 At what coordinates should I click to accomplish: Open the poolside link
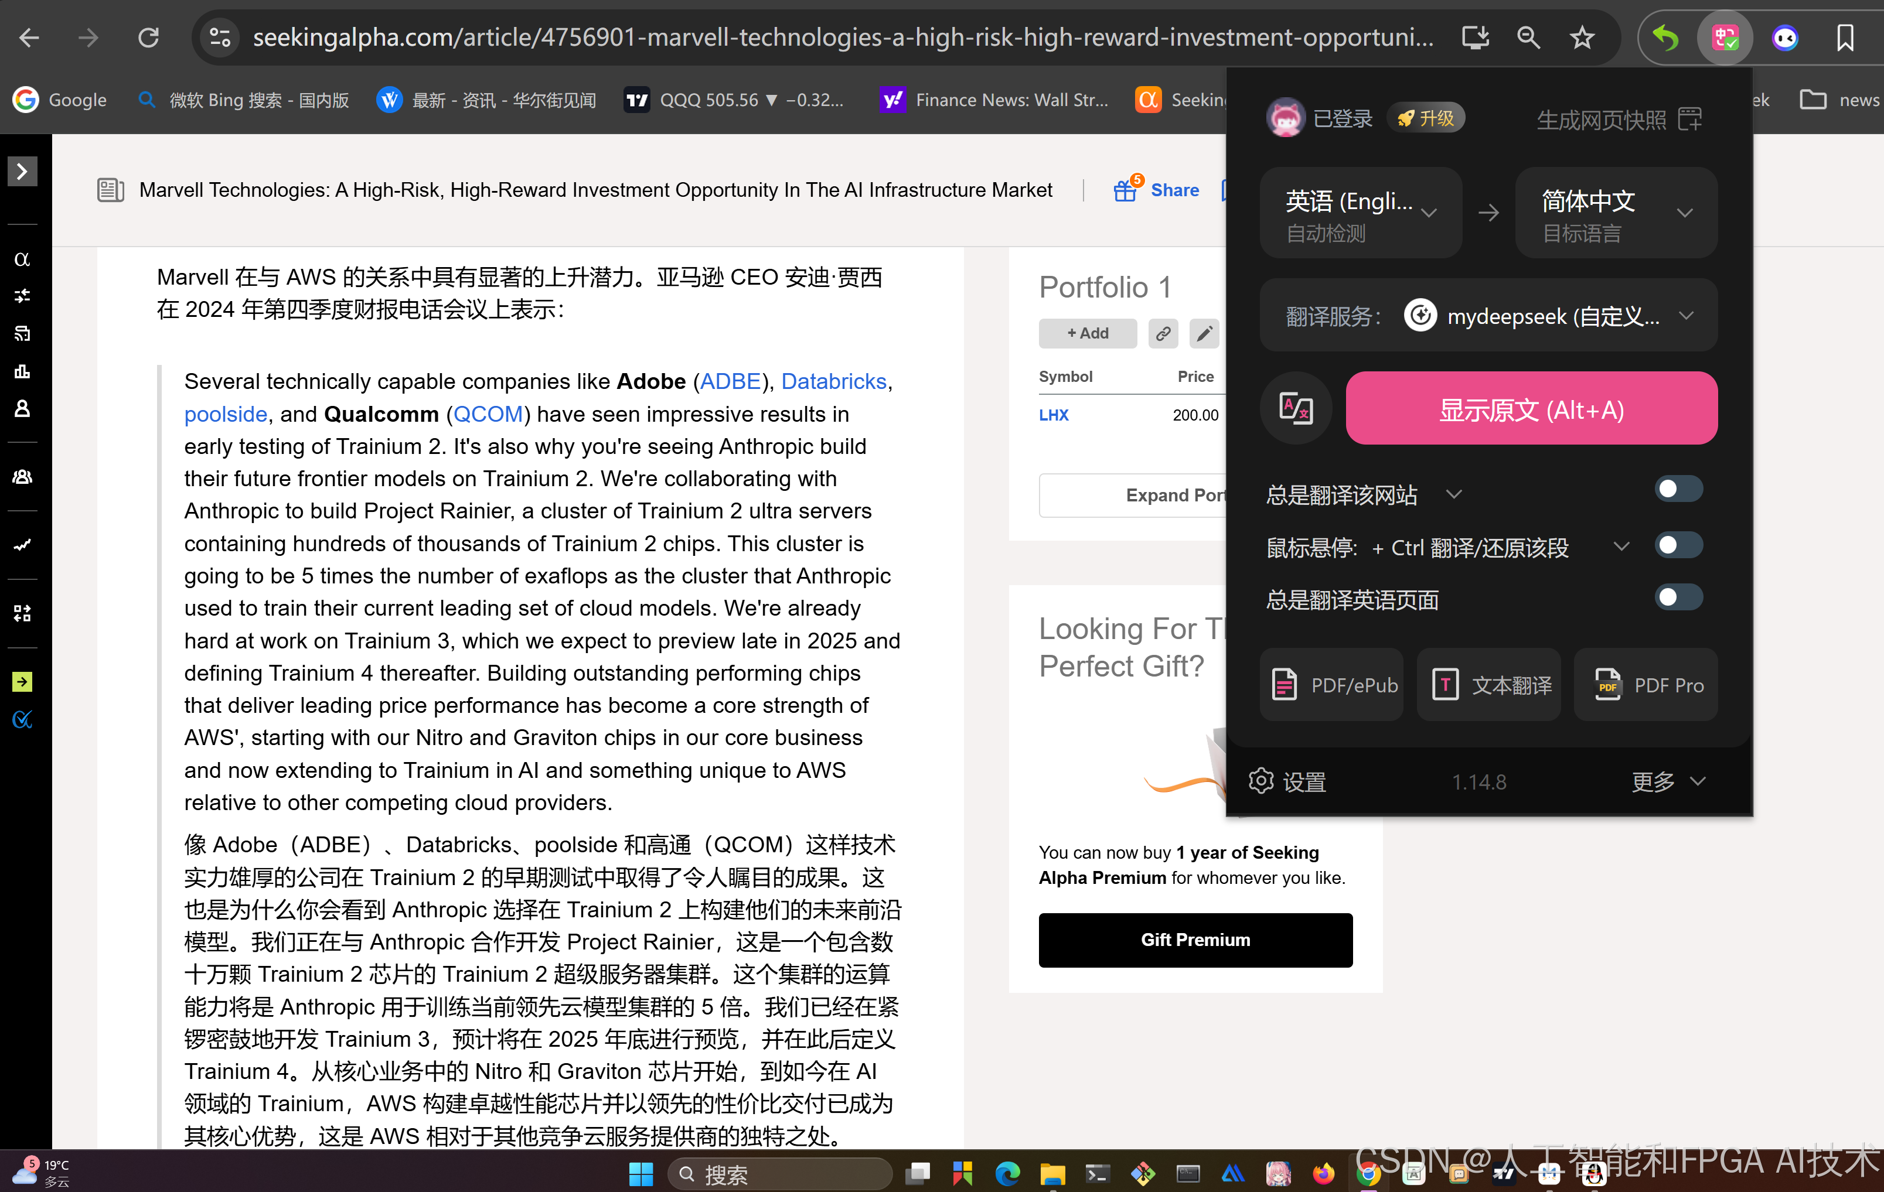coord(226,415)
